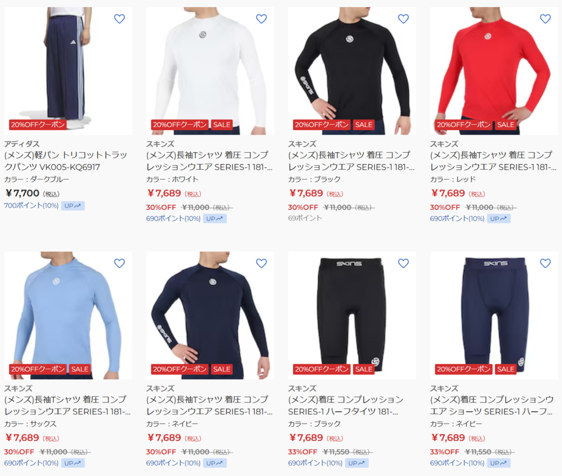Favorite the Adidas dark blue track pants
Image resolution: width=562 pixels, height=476 pixels.
119,19
